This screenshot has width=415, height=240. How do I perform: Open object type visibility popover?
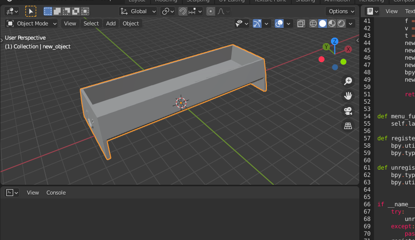click(x=241, y=23)
